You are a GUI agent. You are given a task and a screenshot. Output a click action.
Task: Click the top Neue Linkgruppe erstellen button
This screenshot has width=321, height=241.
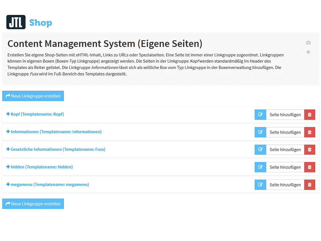point(33,96)
